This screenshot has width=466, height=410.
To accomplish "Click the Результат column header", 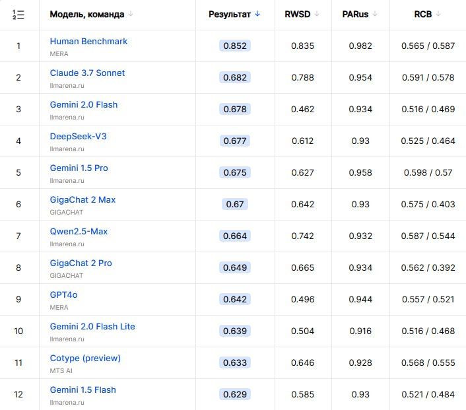I will point(230,15).
